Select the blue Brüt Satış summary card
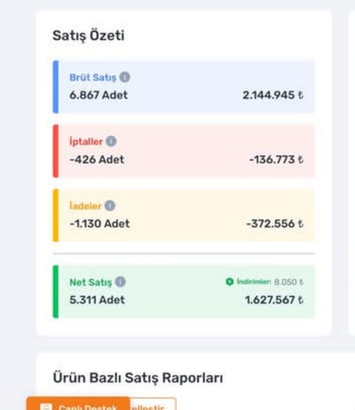 pyautogui.click(x=184, y=87)
